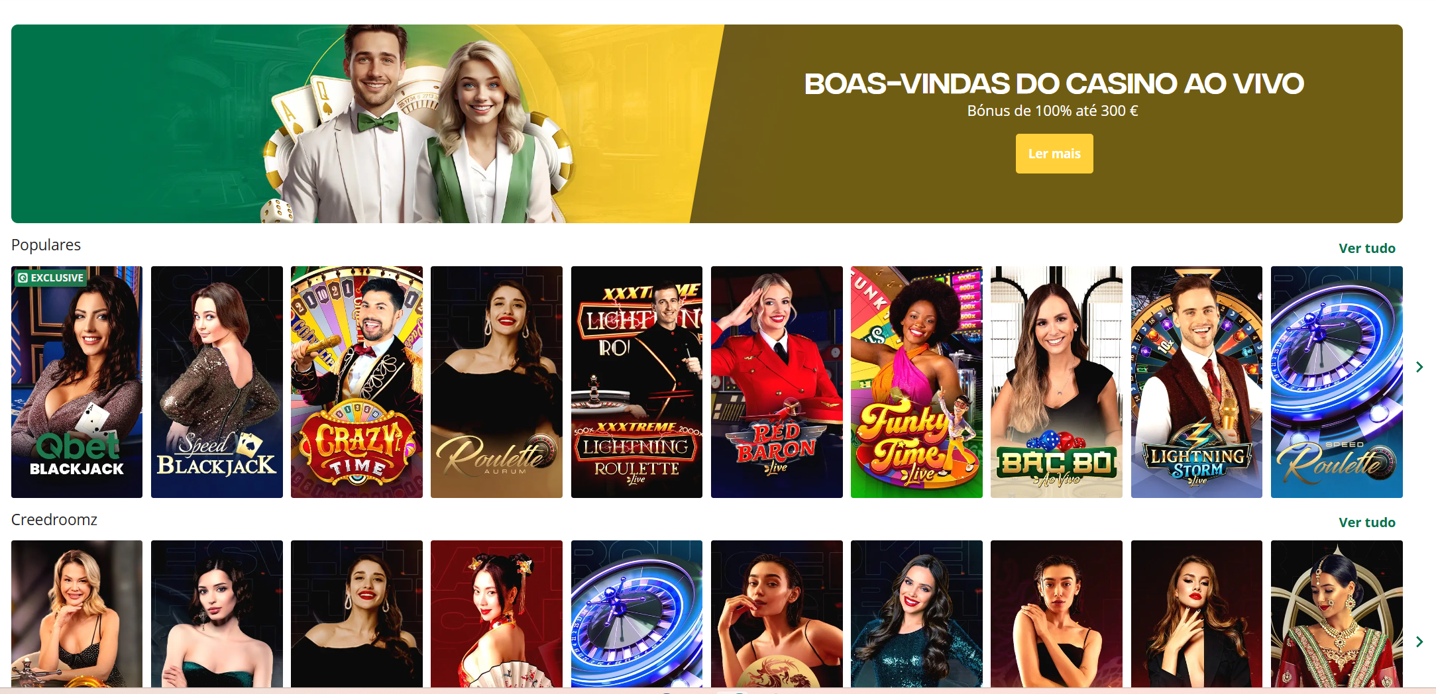The width and height of the screenshot is (1436, 694).
Task: Advance the Creedroomz carousel with right arrow
Action: pyautogui.click(x=1419, y=642)
